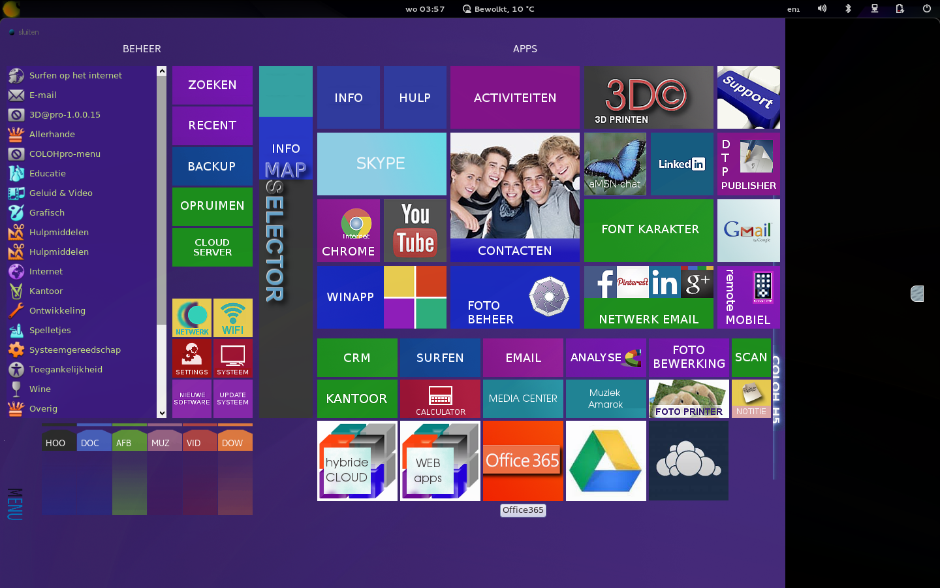Viewport: 940px width, 588px height.
Task: Select the MUZ folder tab
Action: (x=164, y=439)
